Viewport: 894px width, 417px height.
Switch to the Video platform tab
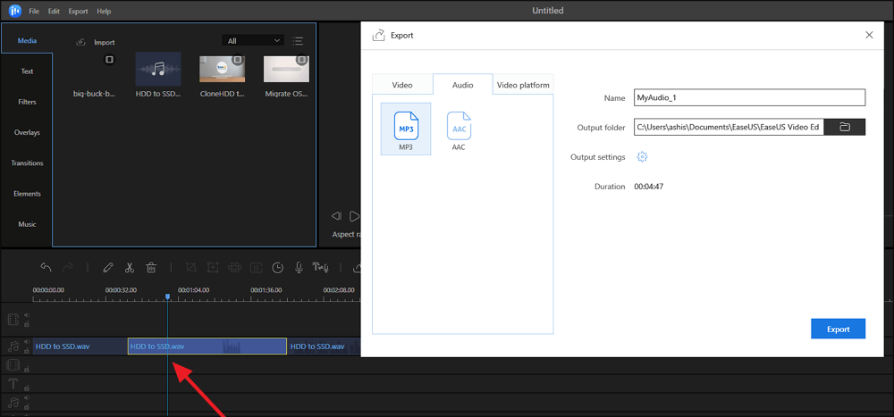pyautogui.click(x=523, y=85)
